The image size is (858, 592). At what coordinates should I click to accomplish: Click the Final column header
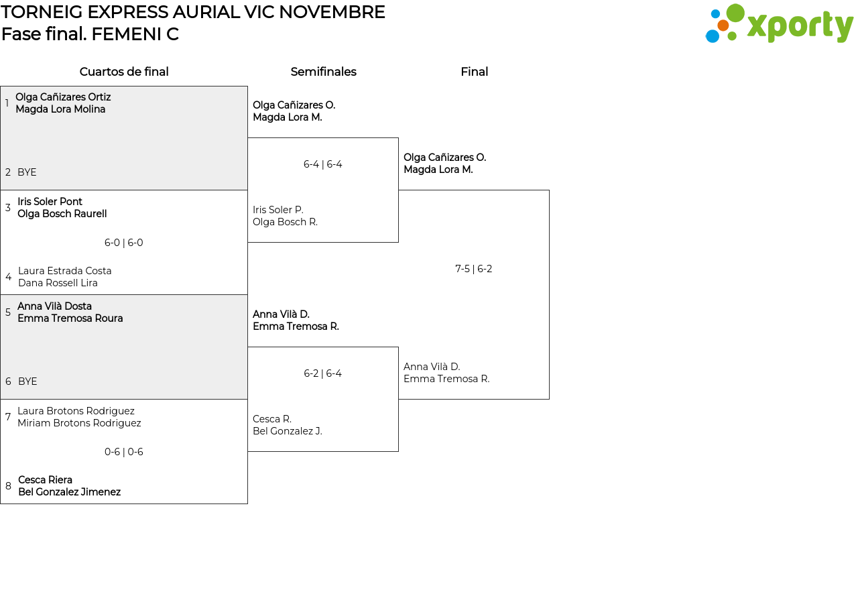tap(474, 72)
